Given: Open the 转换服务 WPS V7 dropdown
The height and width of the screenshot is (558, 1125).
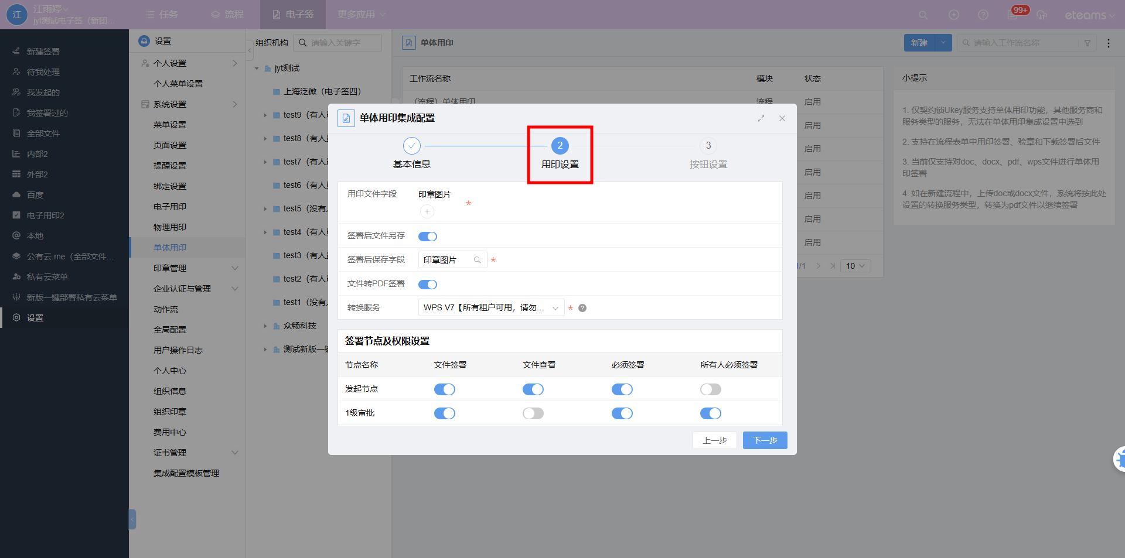Looking at the screenshot, I should [491, 308].
